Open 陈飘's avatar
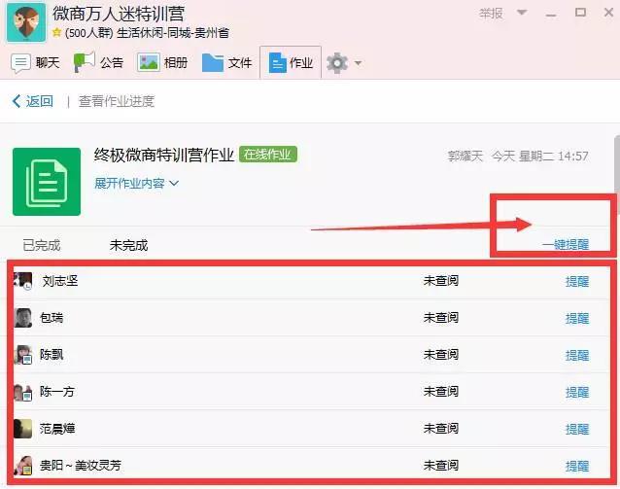The image size is (620, 489). pyautogui.click(x=23, y=355)
